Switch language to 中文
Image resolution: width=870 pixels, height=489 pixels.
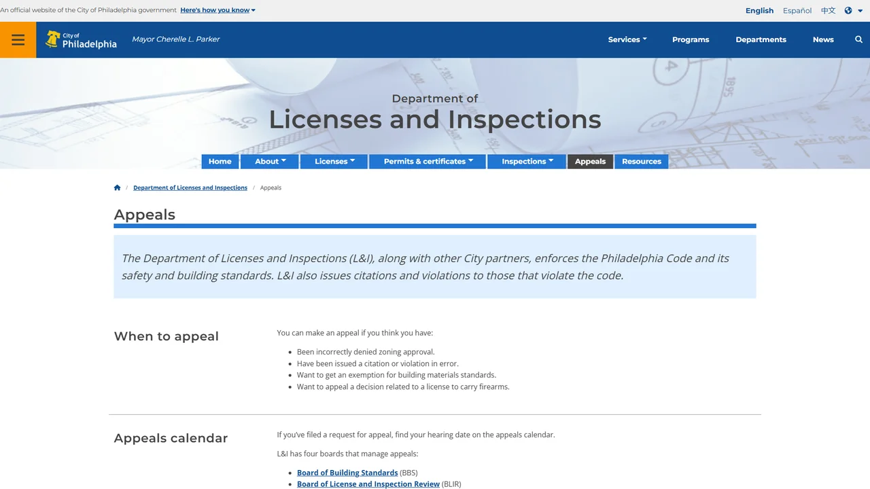[x=828, y=11]
